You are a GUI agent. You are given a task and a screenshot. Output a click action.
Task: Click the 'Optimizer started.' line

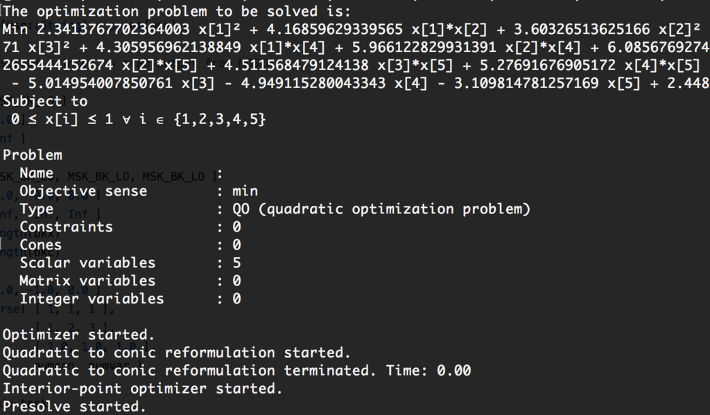tap(79, 335)
